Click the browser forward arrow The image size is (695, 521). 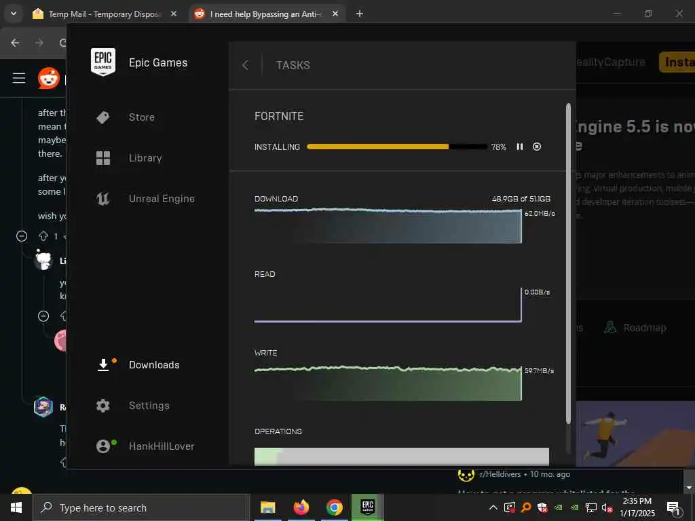[39, 43]
